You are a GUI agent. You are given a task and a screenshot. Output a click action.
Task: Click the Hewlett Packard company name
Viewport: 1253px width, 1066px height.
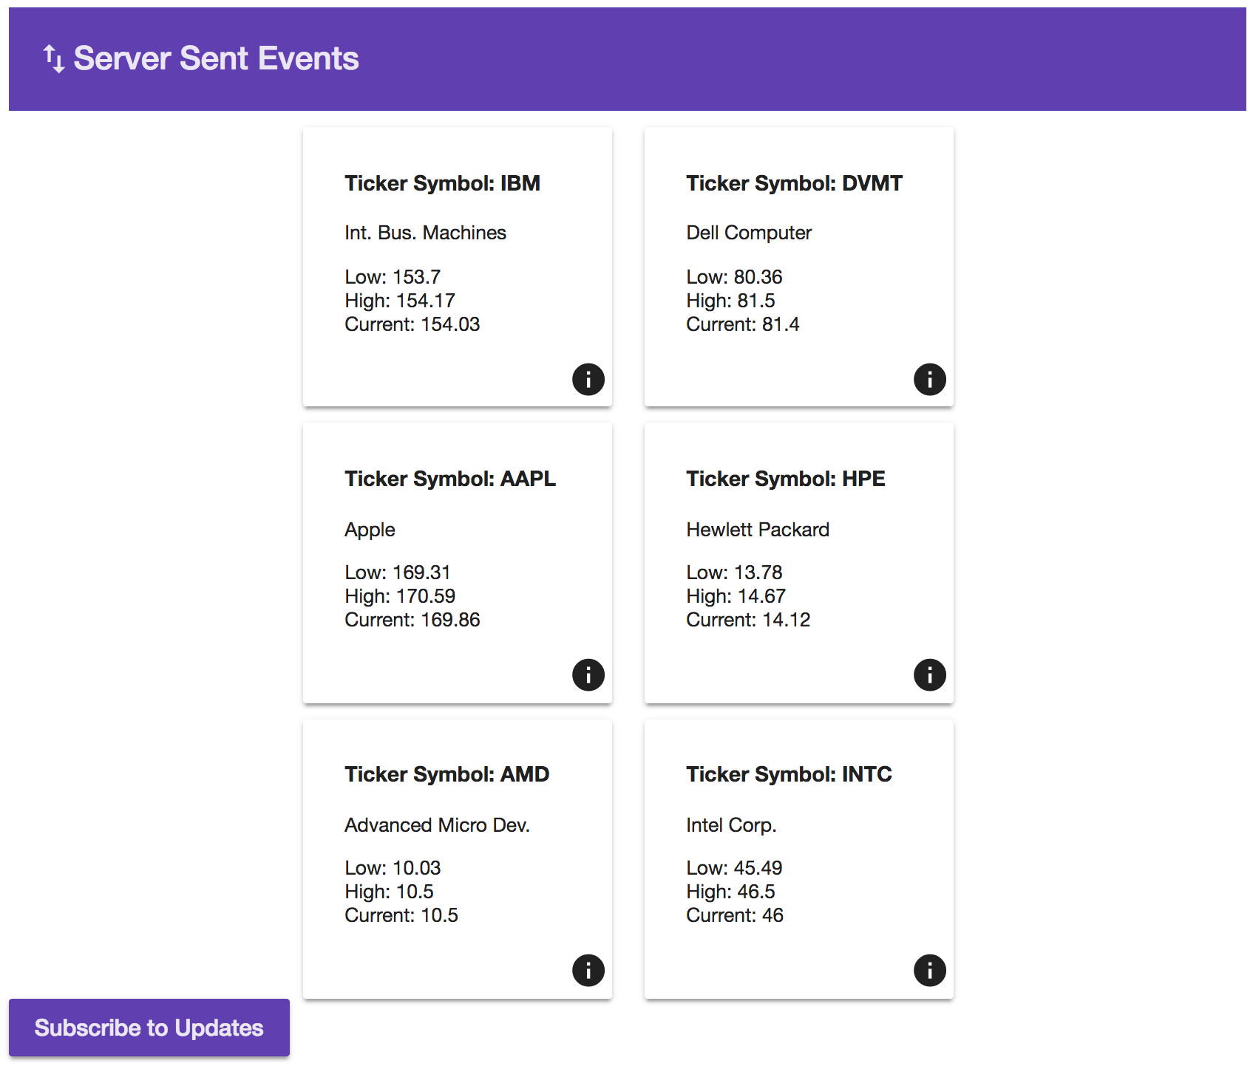point(758,530)
